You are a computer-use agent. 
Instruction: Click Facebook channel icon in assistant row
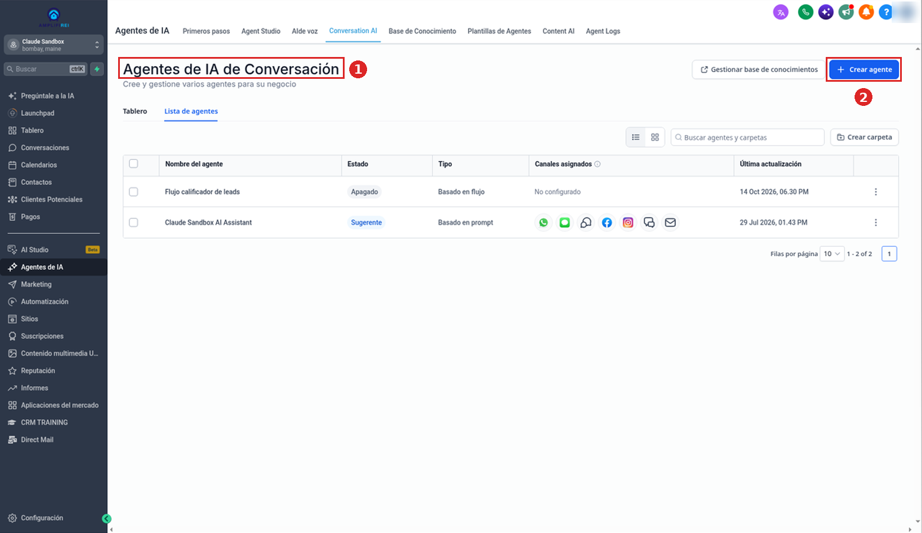tap(607, 223)
